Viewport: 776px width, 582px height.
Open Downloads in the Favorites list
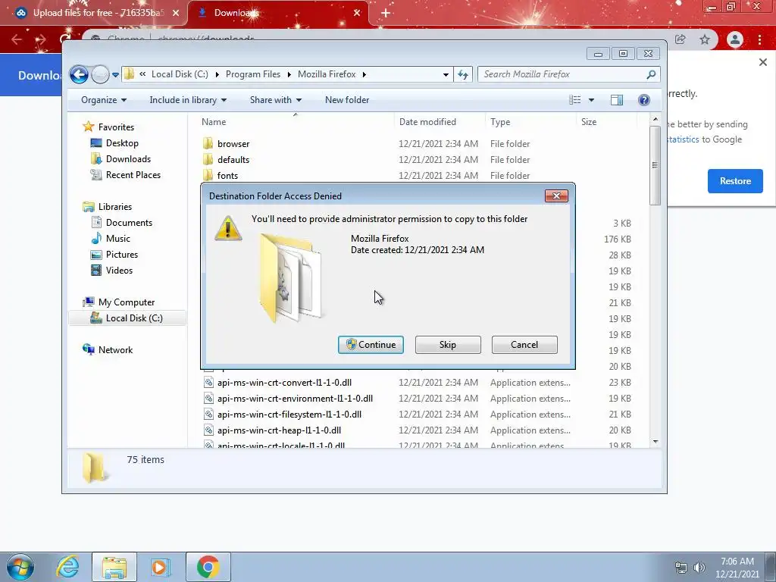(120, 159)
